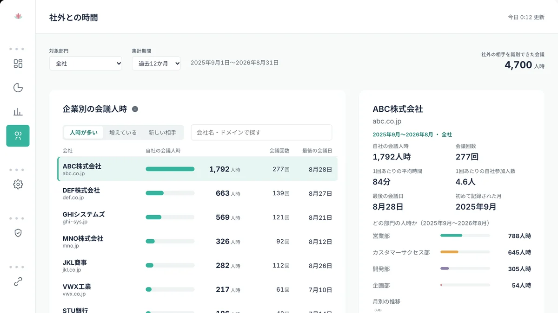Select the GHIシステムズ company row
This screenshot has height=313, width=558.
tap(198, 217)
